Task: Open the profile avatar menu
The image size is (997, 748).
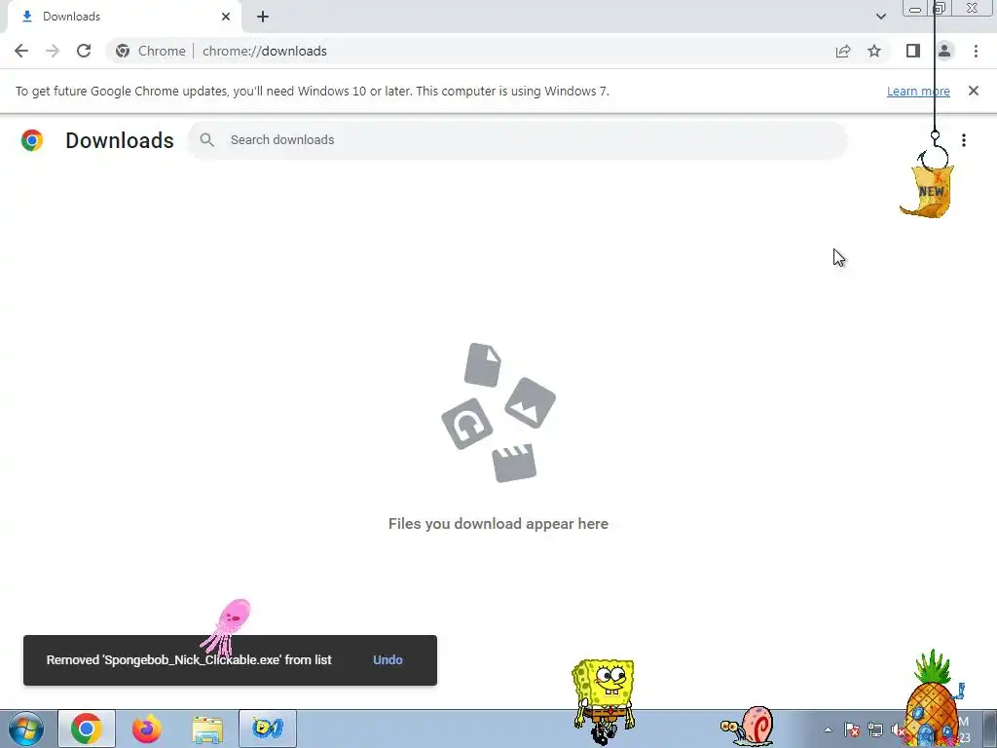Action: pyautogui.click(x=944, y=51)
